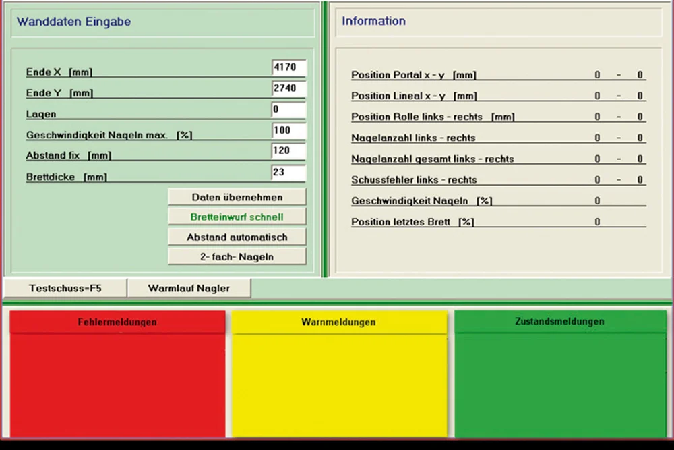Viewport: 674px width, 450px height.
Task: Open the yellow Warnmeldungen header
Action: coord(338,322)
